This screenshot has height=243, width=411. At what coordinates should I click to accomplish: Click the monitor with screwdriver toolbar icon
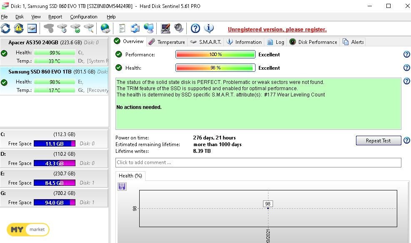pos(165,28)
